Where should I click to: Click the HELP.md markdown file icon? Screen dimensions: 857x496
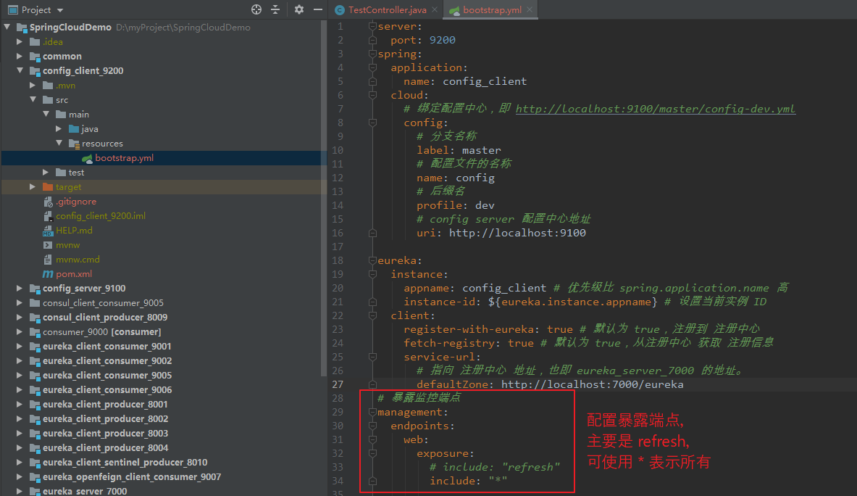pos(48,230)
